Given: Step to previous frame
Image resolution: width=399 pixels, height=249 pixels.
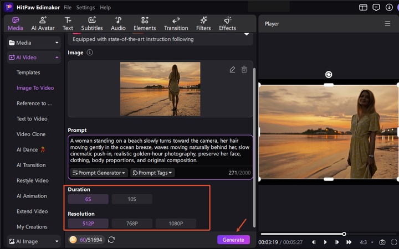Looking at the screenshot, I should coord(314,242).
